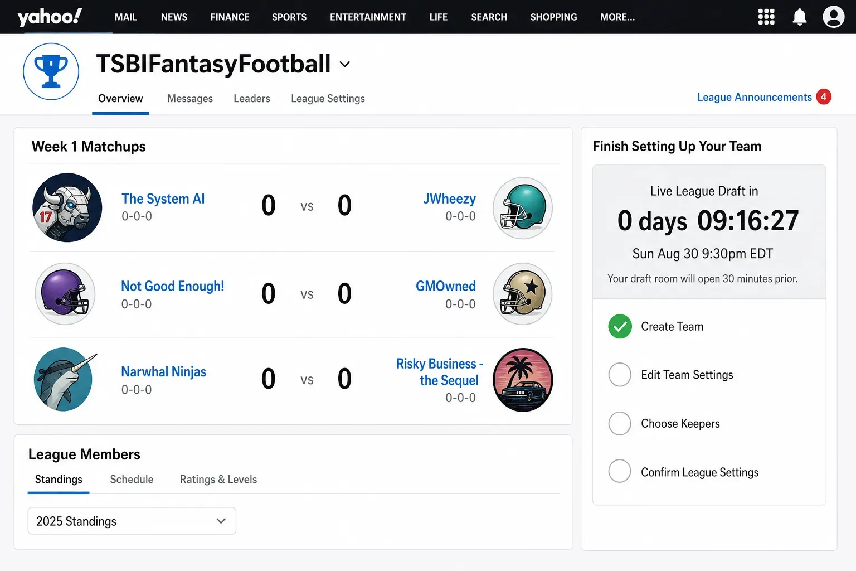Select the Standings tab under League Members
Viewport: 856px width, 571px height.
click(x=59, y=480)
